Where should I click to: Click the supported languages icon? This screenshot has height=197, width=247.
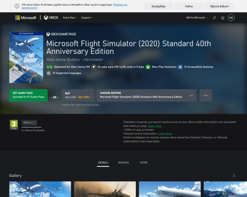(48, 73)
